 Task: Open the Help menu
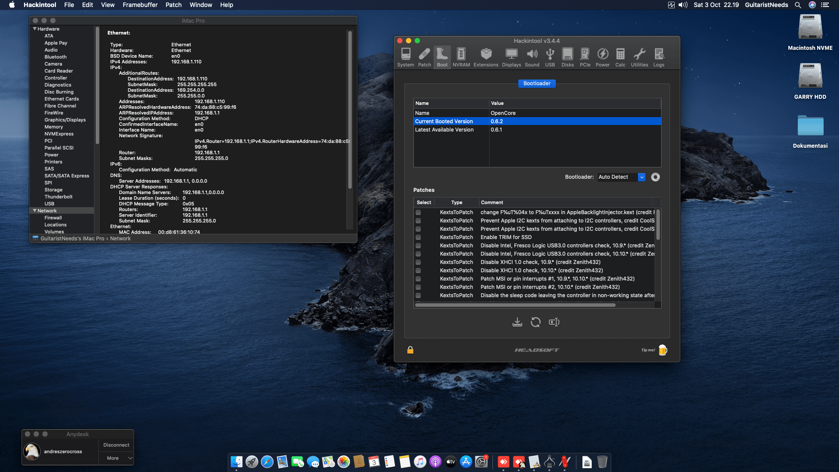tap(226, 5)
